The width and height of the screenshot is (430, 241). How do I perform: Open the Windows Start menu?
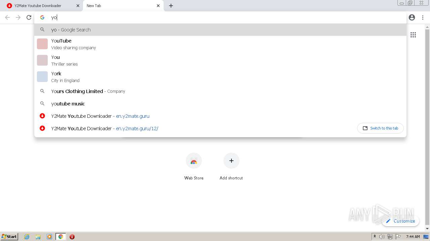9,237
